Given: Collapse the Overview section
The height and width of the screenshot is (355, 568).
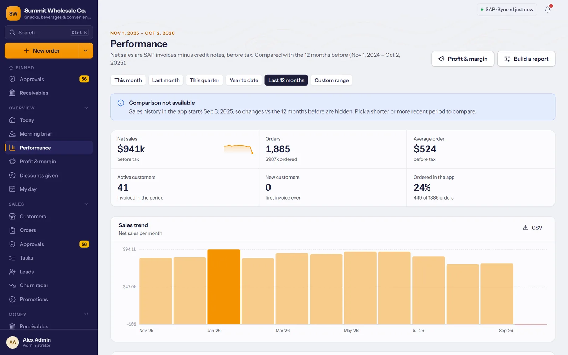Looking at the screenshot, I should pos(86,108).
